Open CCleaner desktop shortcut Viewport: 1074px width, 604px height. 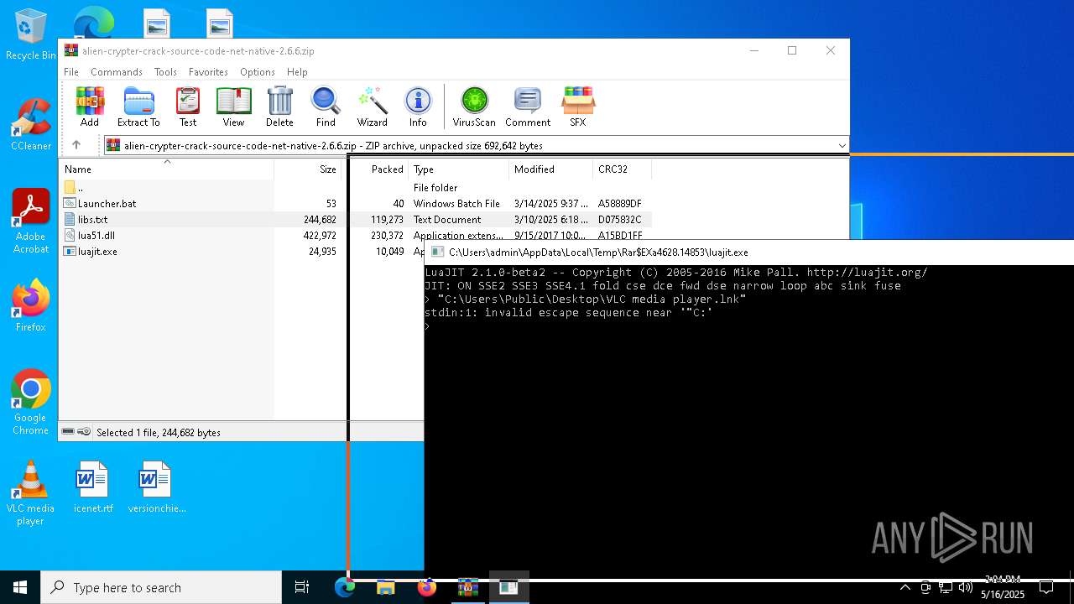tap(30, 125)
